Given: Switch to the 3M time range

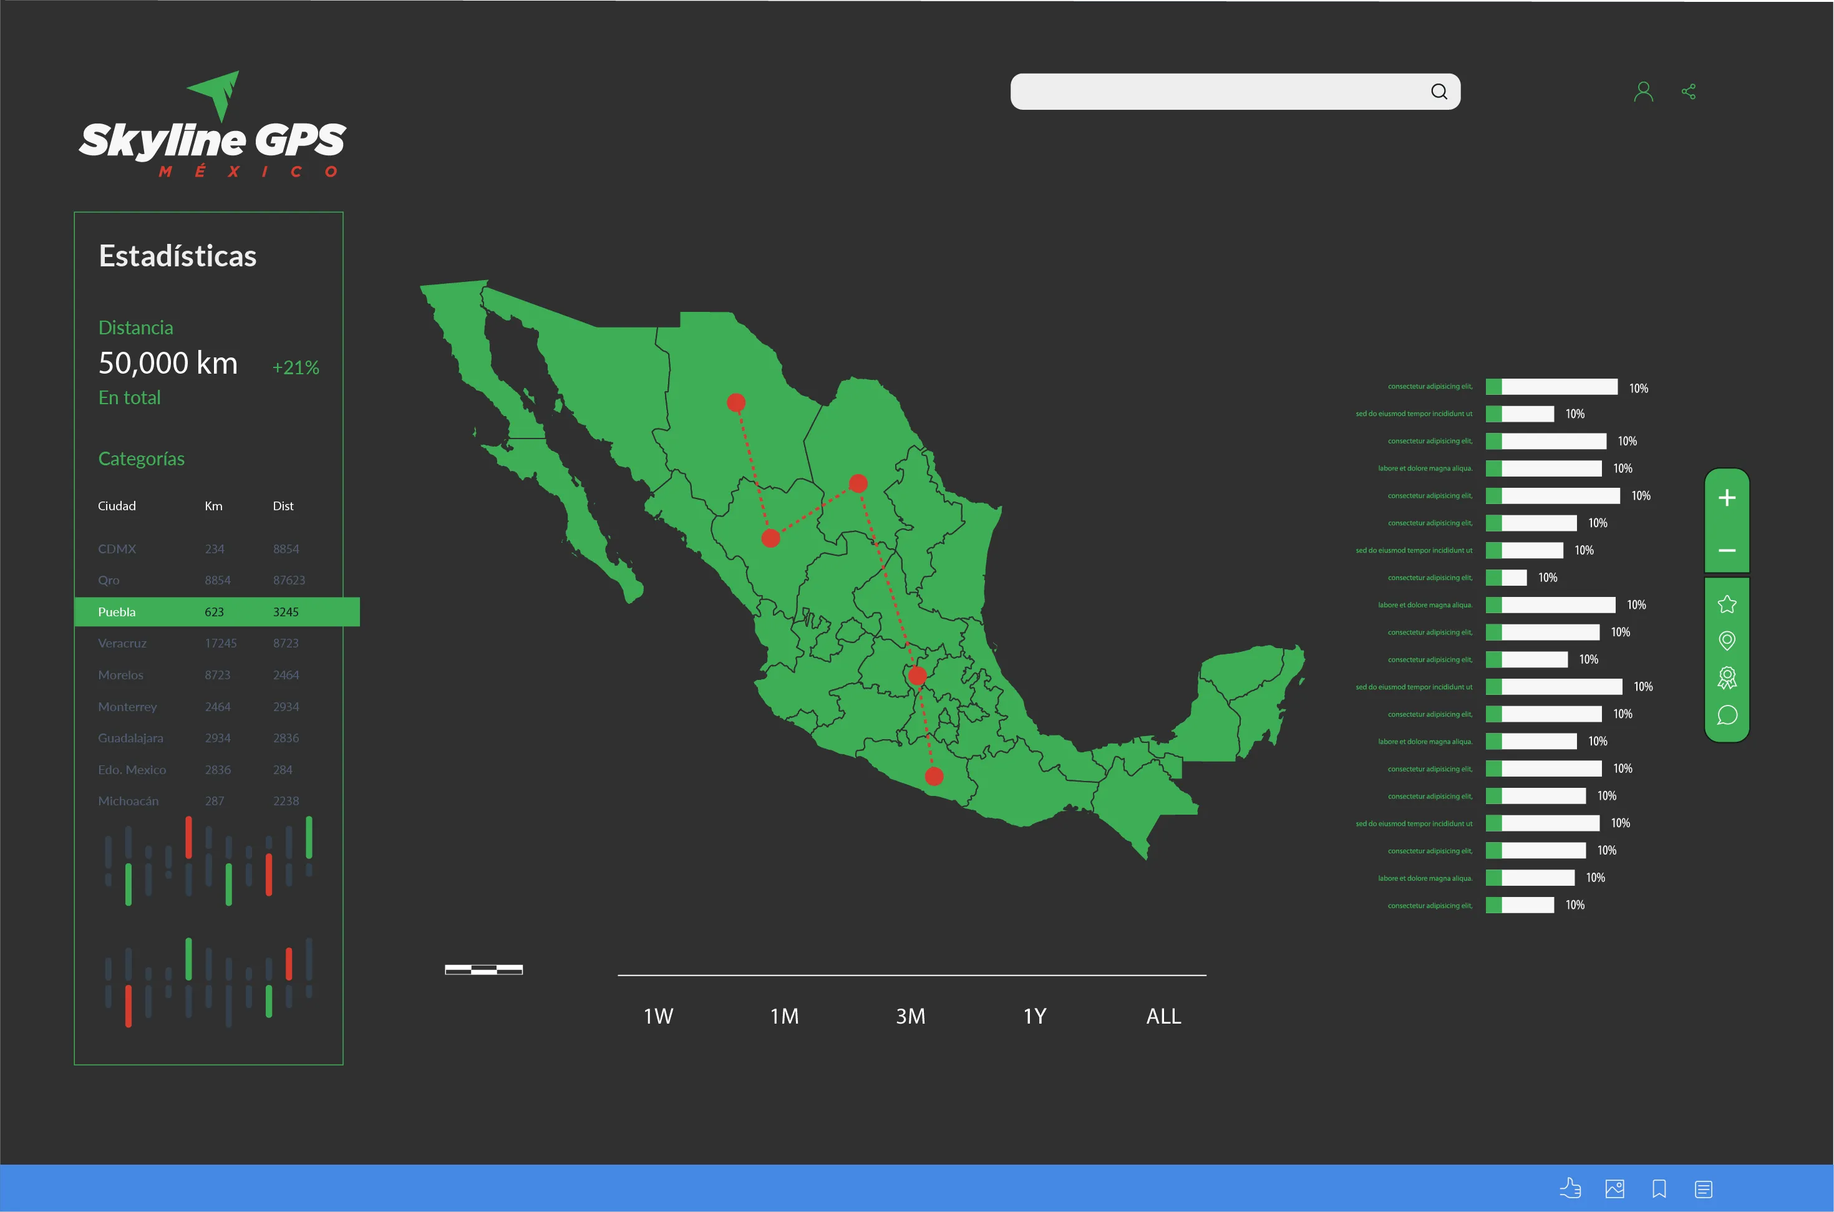Looking at the screenshot, I should (910, 1016).
